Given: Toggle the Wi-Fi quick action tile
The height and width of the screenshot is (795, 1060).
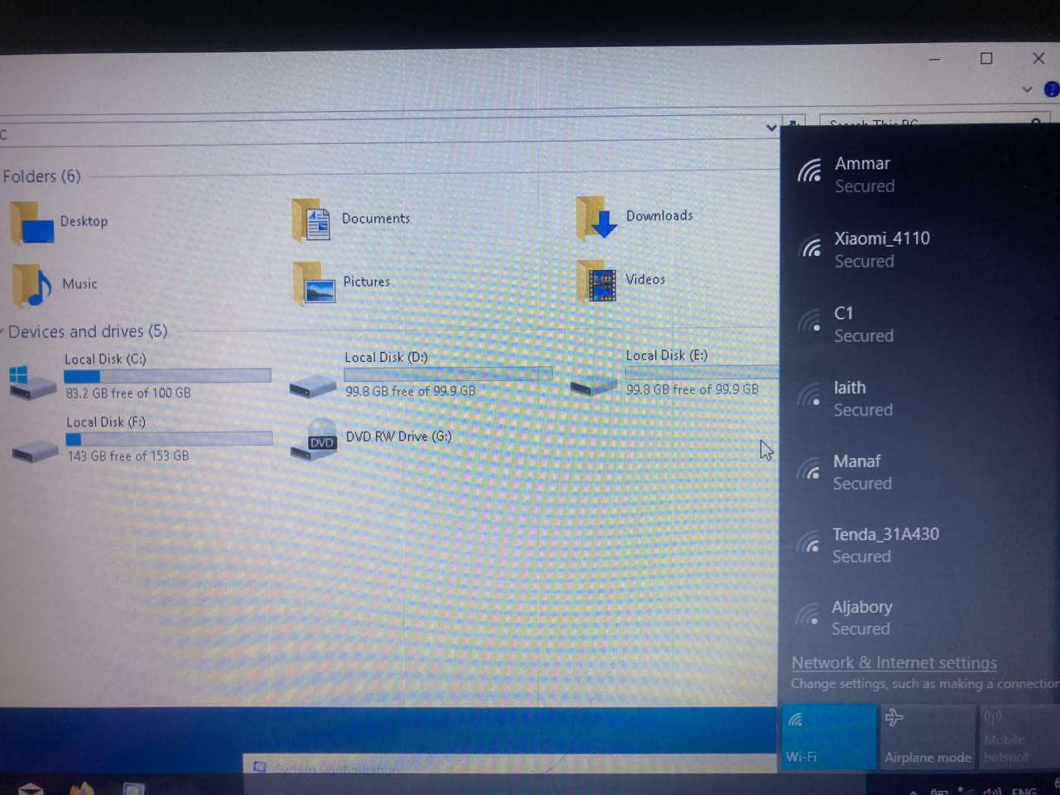Looking at the screenshot, I should click(829, 737).
